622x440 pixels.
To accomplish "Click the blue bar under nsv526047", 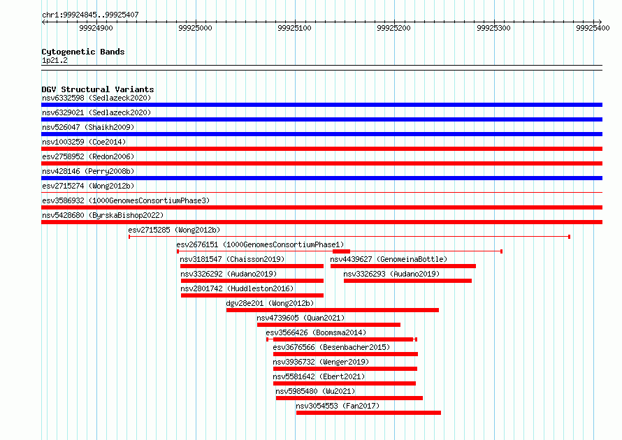I will (x=321, y=134).
